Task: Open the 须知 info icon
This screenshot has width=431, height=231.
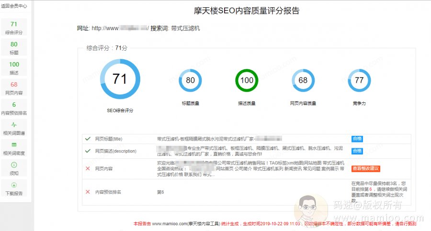Action: click(14, 165)
